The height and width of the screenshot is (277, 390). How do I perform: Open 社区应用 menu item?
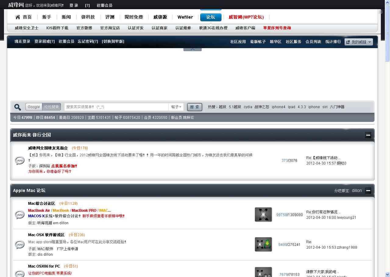click(x=238, y=42)
